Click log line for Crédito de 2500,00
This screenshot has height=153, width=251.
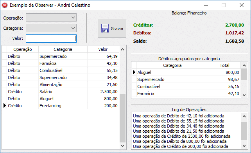(182, 136)
